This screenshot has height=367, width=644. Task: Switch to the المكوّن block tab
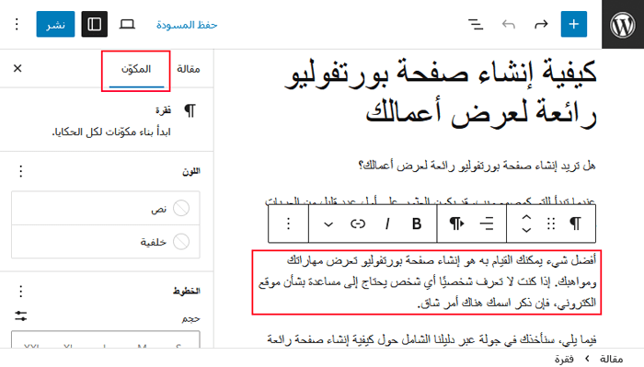tap(136, 69)
